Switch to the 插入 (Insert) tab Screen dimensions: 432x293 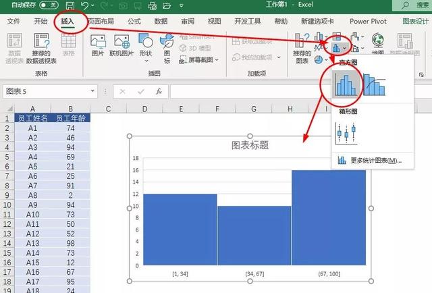click(x=67, y=21)
